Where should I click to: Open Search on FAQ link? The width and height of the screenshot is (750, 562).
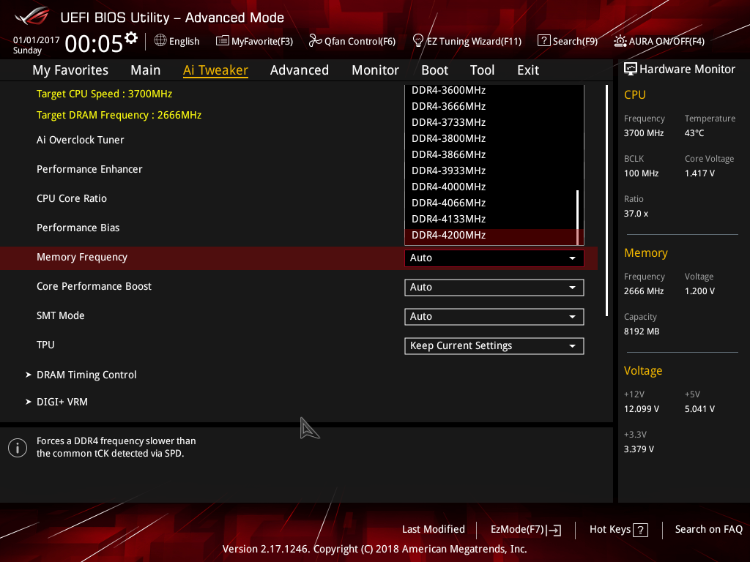pos(708,530)
